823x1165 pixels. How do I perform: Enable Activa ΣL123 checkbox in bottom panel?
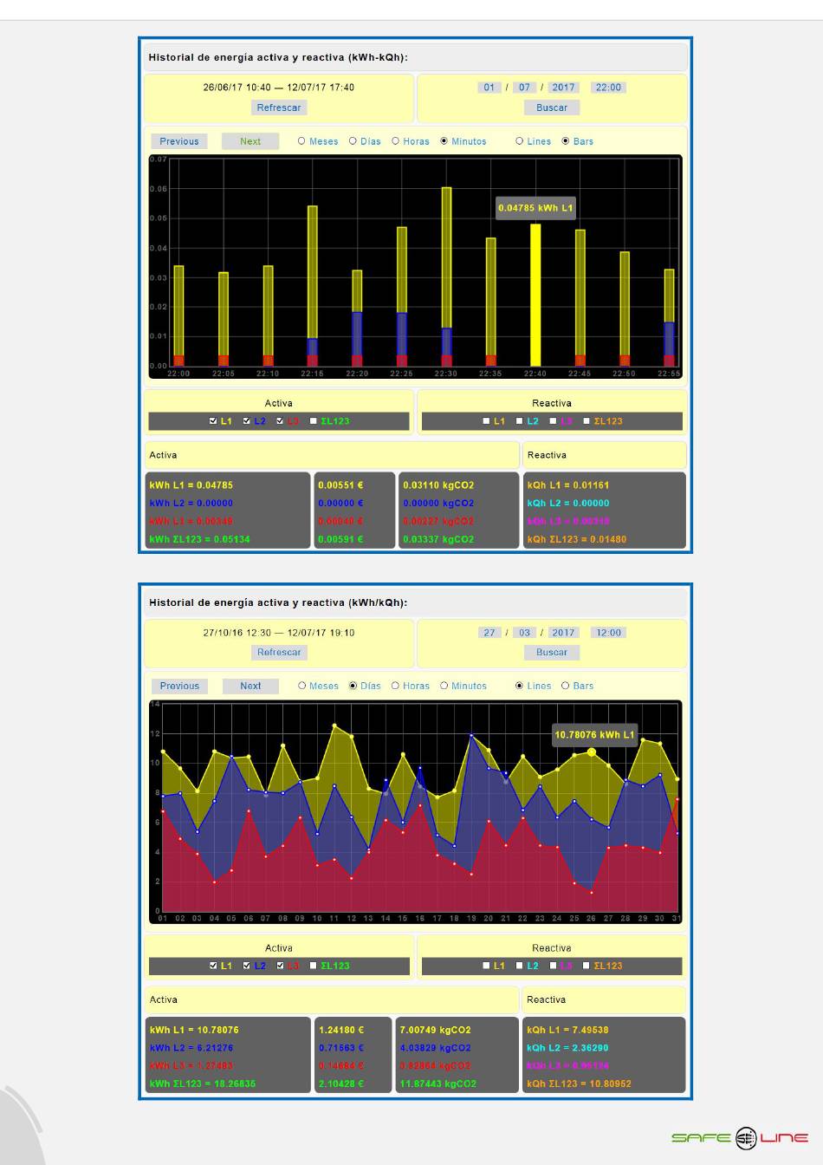pyautogui.click(x=313, y=966)
